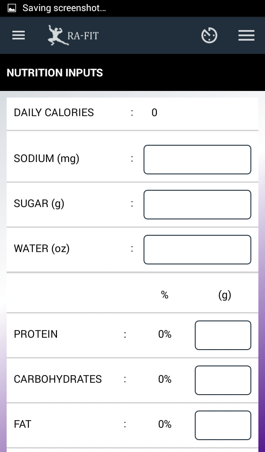
Task: Open the right-side hamburger menu
Action: point(246,36)
